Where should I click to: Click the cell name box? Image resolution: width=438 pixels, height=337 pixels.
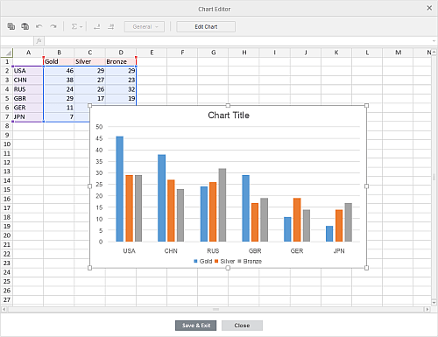(18, 41)
